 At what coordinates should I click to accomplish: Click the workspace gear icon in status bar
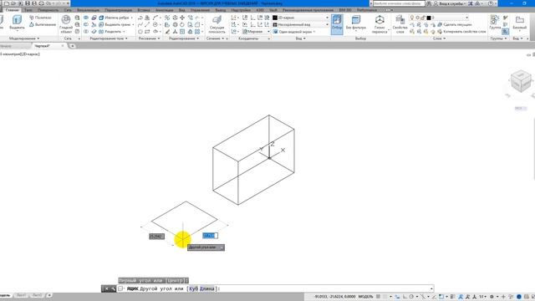coord(492,297)
